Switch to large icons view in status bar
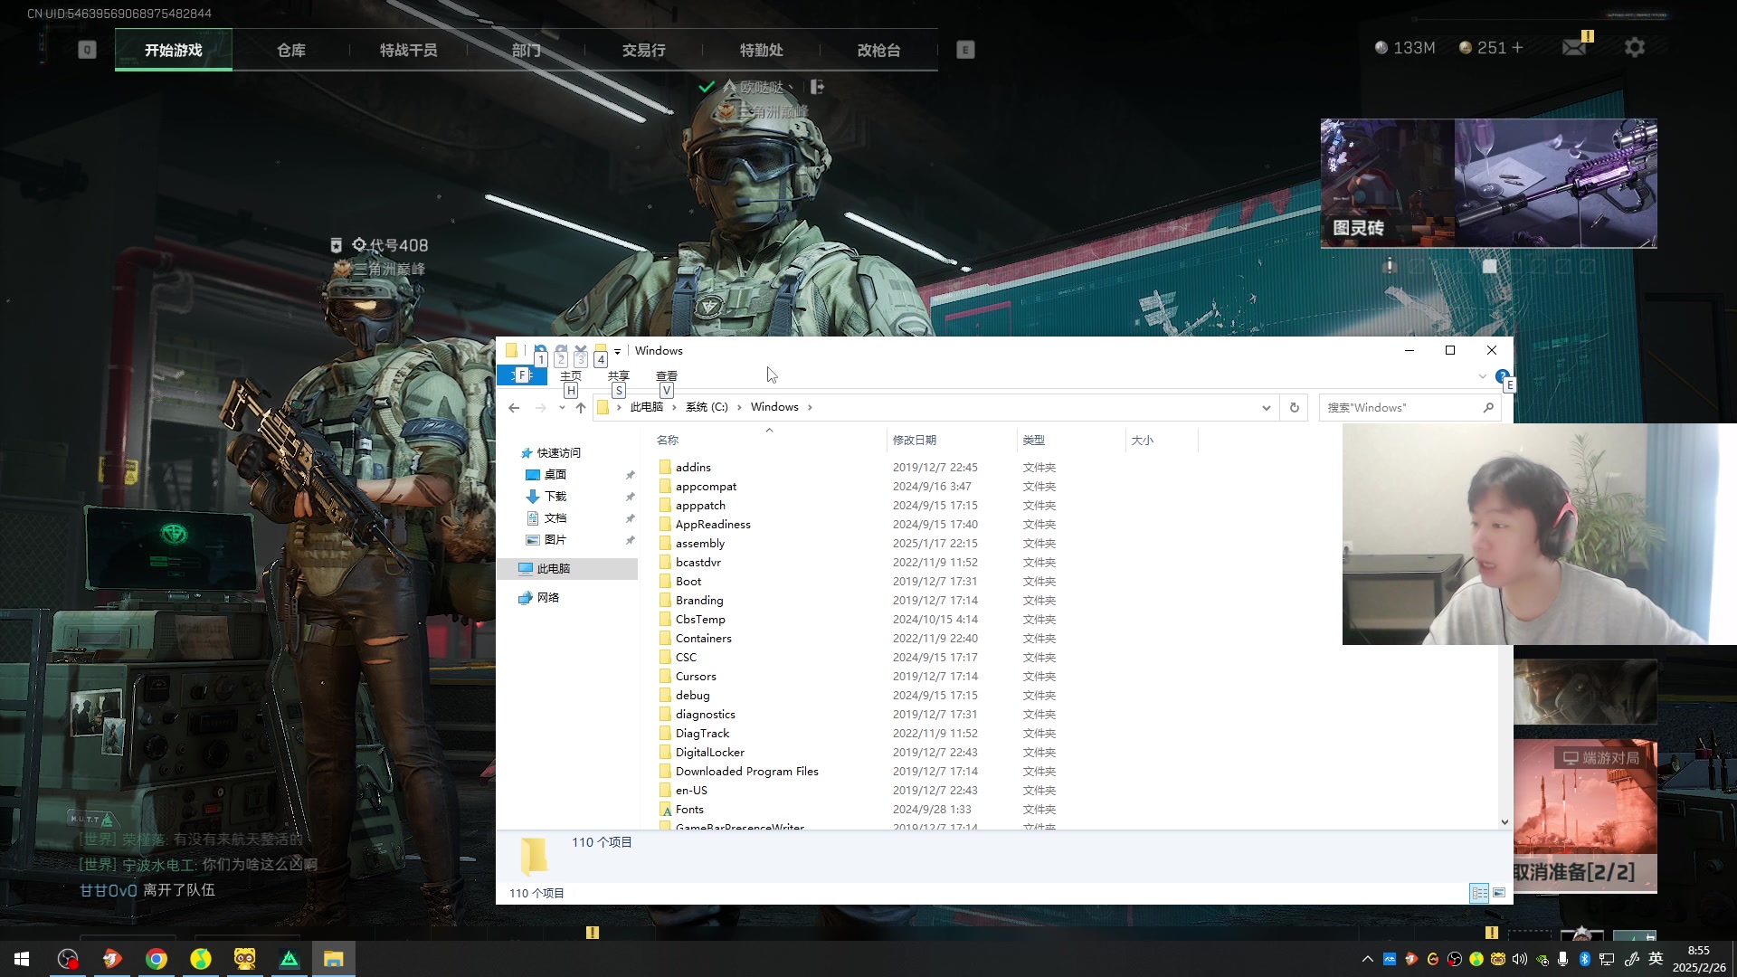The height and width of the screenshot is (977, 1737). tap(1499, 893)
